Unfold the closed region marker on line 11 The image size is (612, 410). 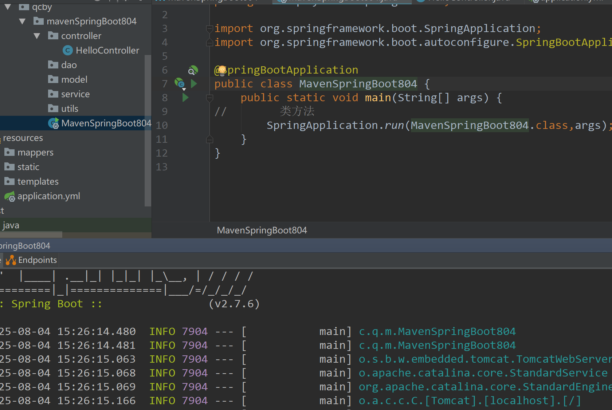pyautogui.click(x=209, y=139)
